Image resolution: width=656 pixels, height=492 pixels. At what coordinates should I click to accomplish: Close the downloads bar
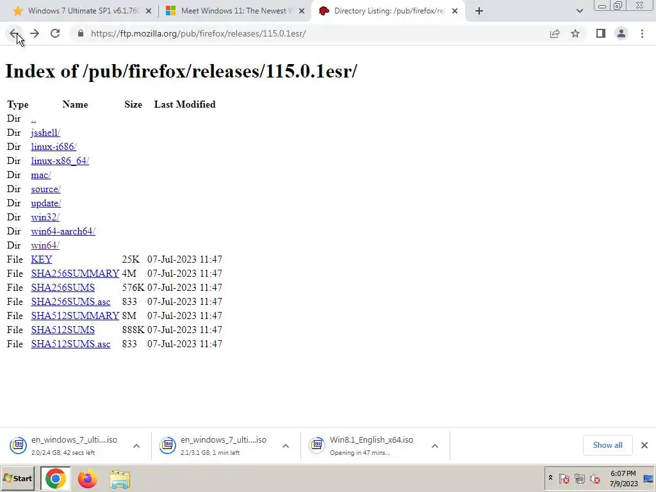pyautogui.click(x=644, y=445)
